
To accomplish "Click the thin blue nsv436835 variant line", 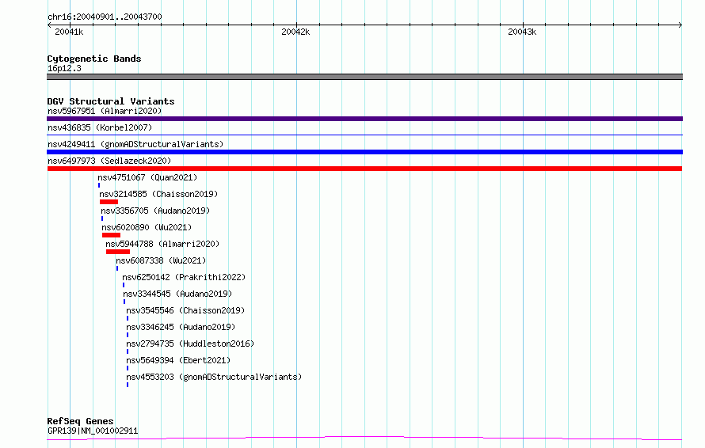I will click(x=364, y=135).
